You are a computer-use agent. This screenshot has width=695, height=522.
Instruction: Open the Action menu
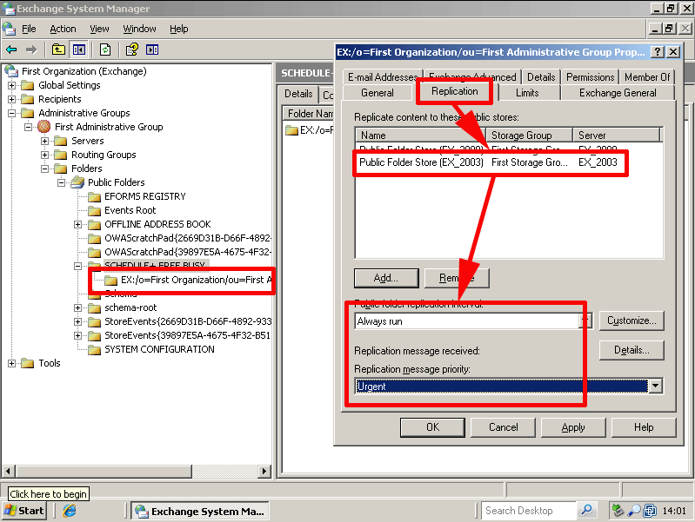63,29
